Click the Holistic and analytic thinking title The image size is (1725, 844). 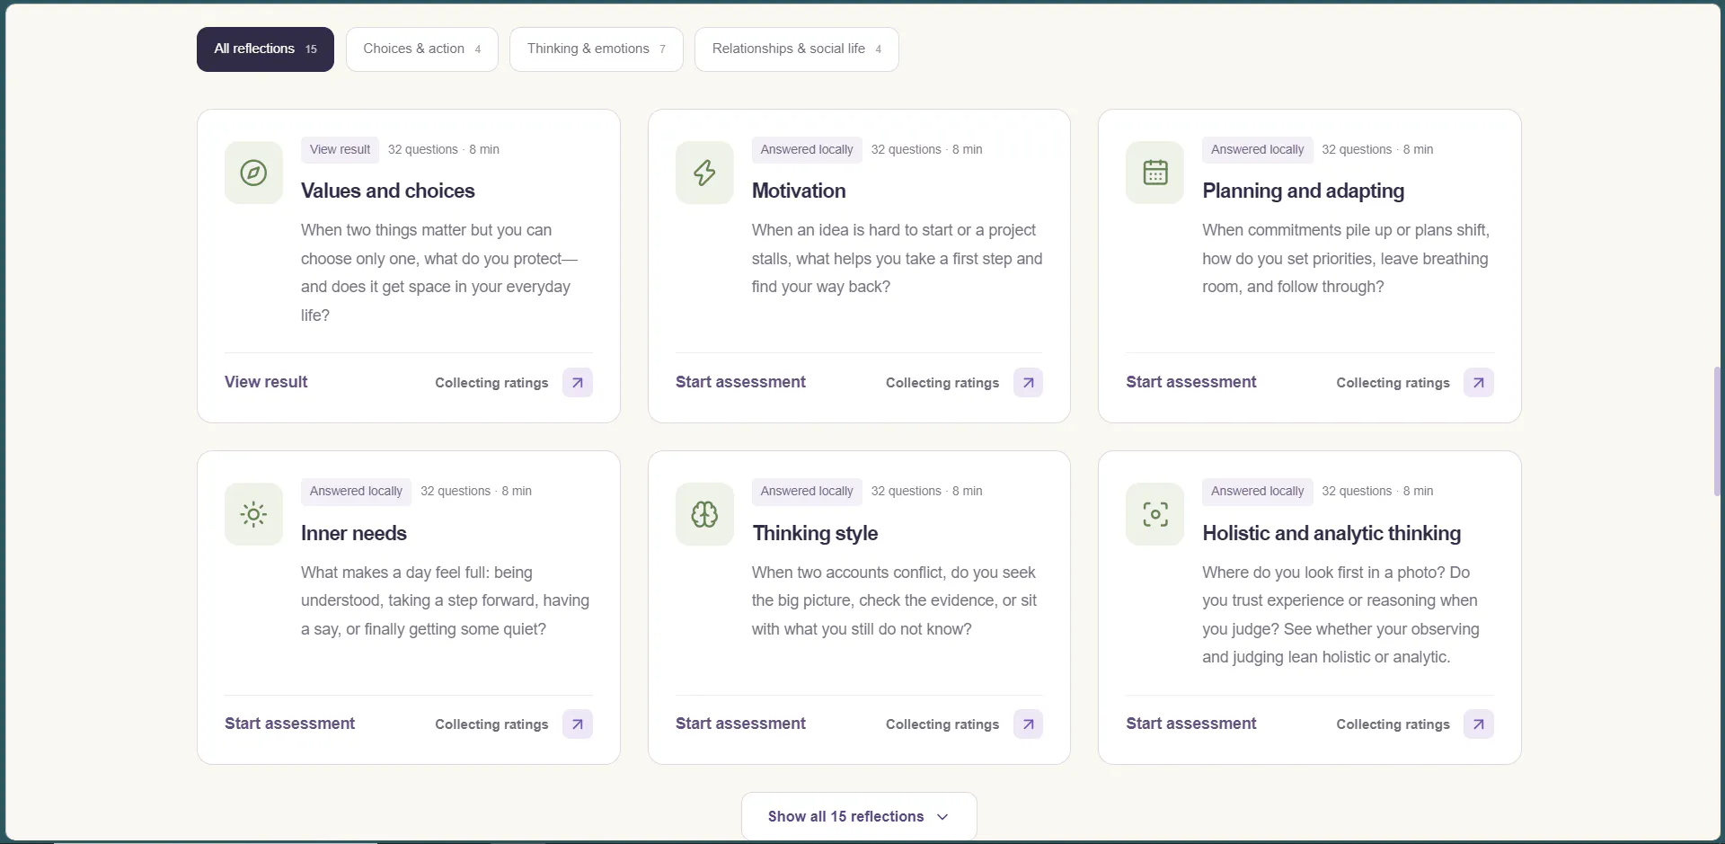coord(1331,533)
